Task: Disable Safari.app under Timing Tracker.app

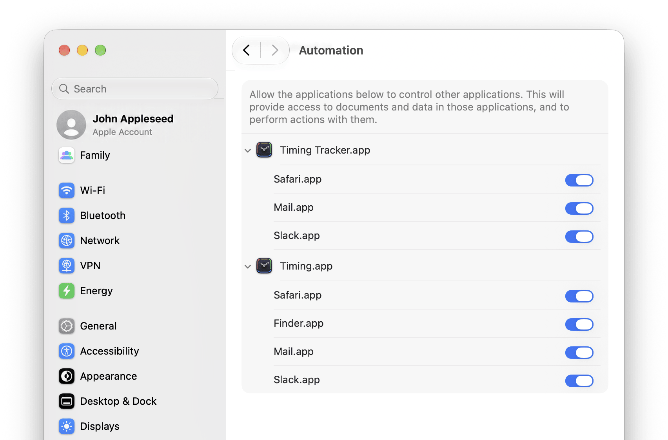Action: click(x=579, y=180)
